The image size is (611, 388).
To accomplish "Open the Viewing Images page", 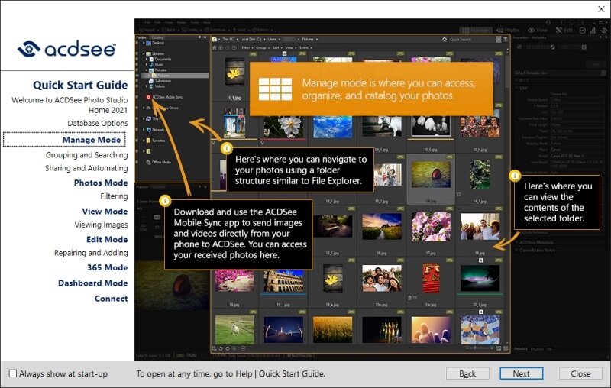I will [101, 225].
